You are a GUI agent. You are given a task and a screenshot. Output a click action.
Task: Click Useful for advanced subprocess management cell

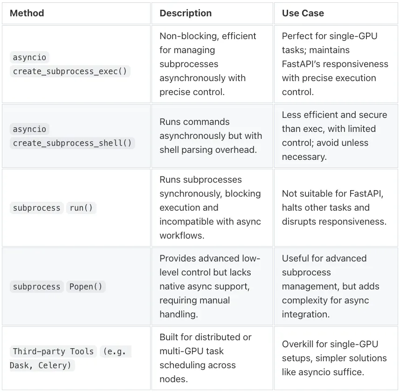336,286
